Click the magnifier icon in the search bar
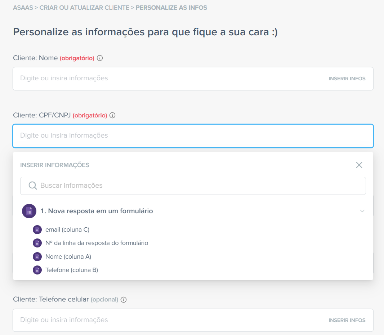This screenshot has height=335, width=384. point(32,186)
